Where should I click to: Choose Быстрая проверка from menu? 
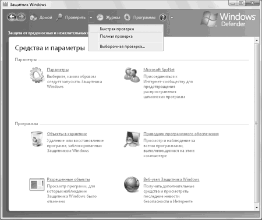click(x=126, y=29)
